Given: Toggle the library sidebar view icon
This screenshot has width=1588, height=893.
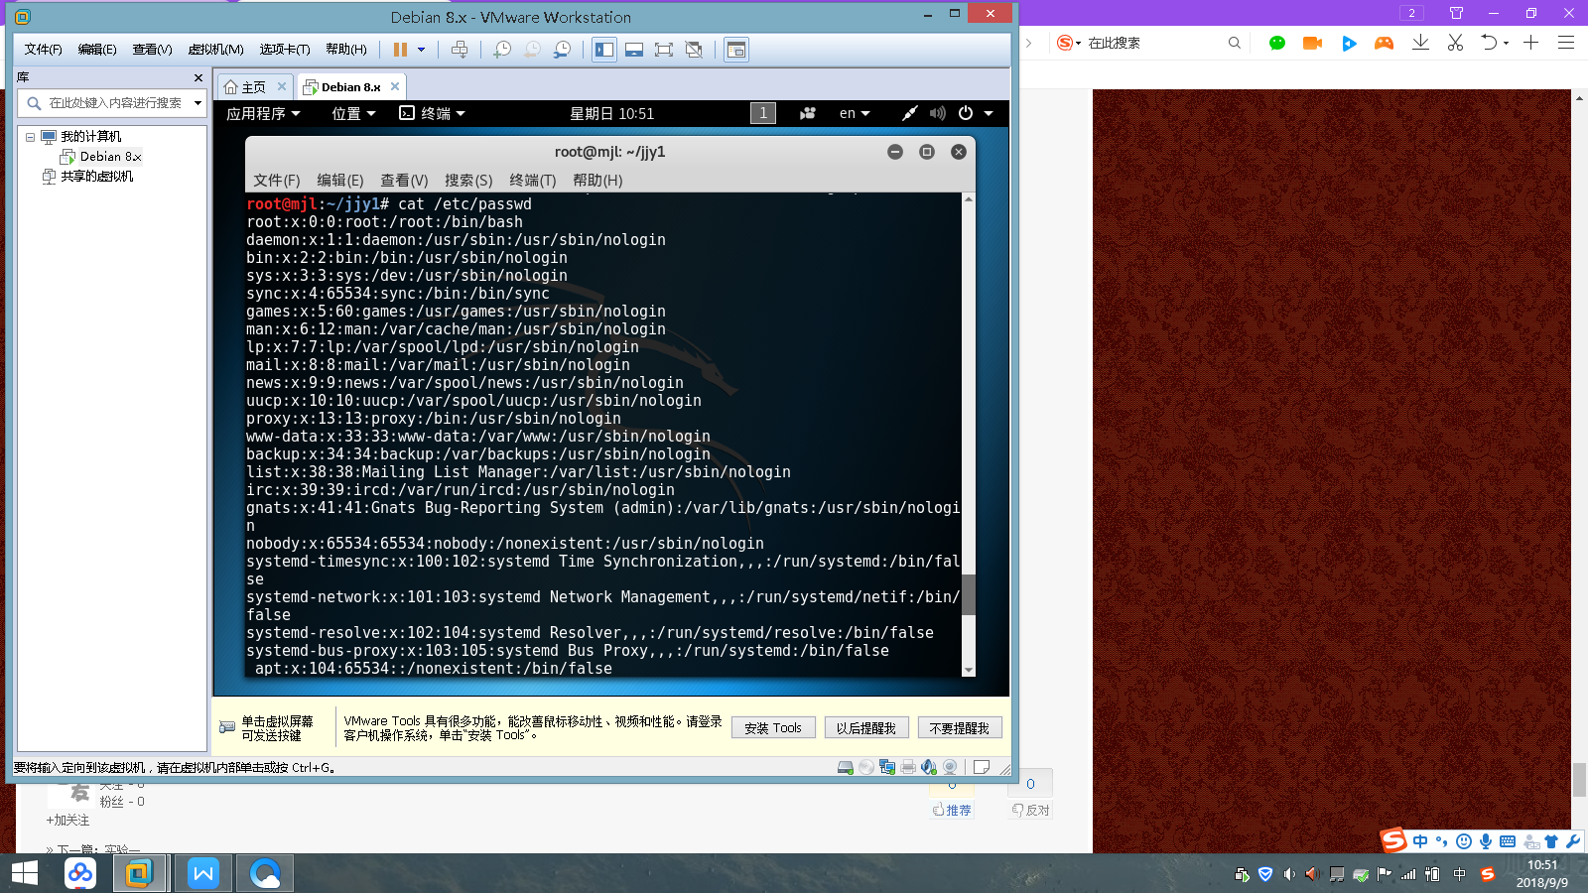Looking at the screenshot, I should [604, 50].
